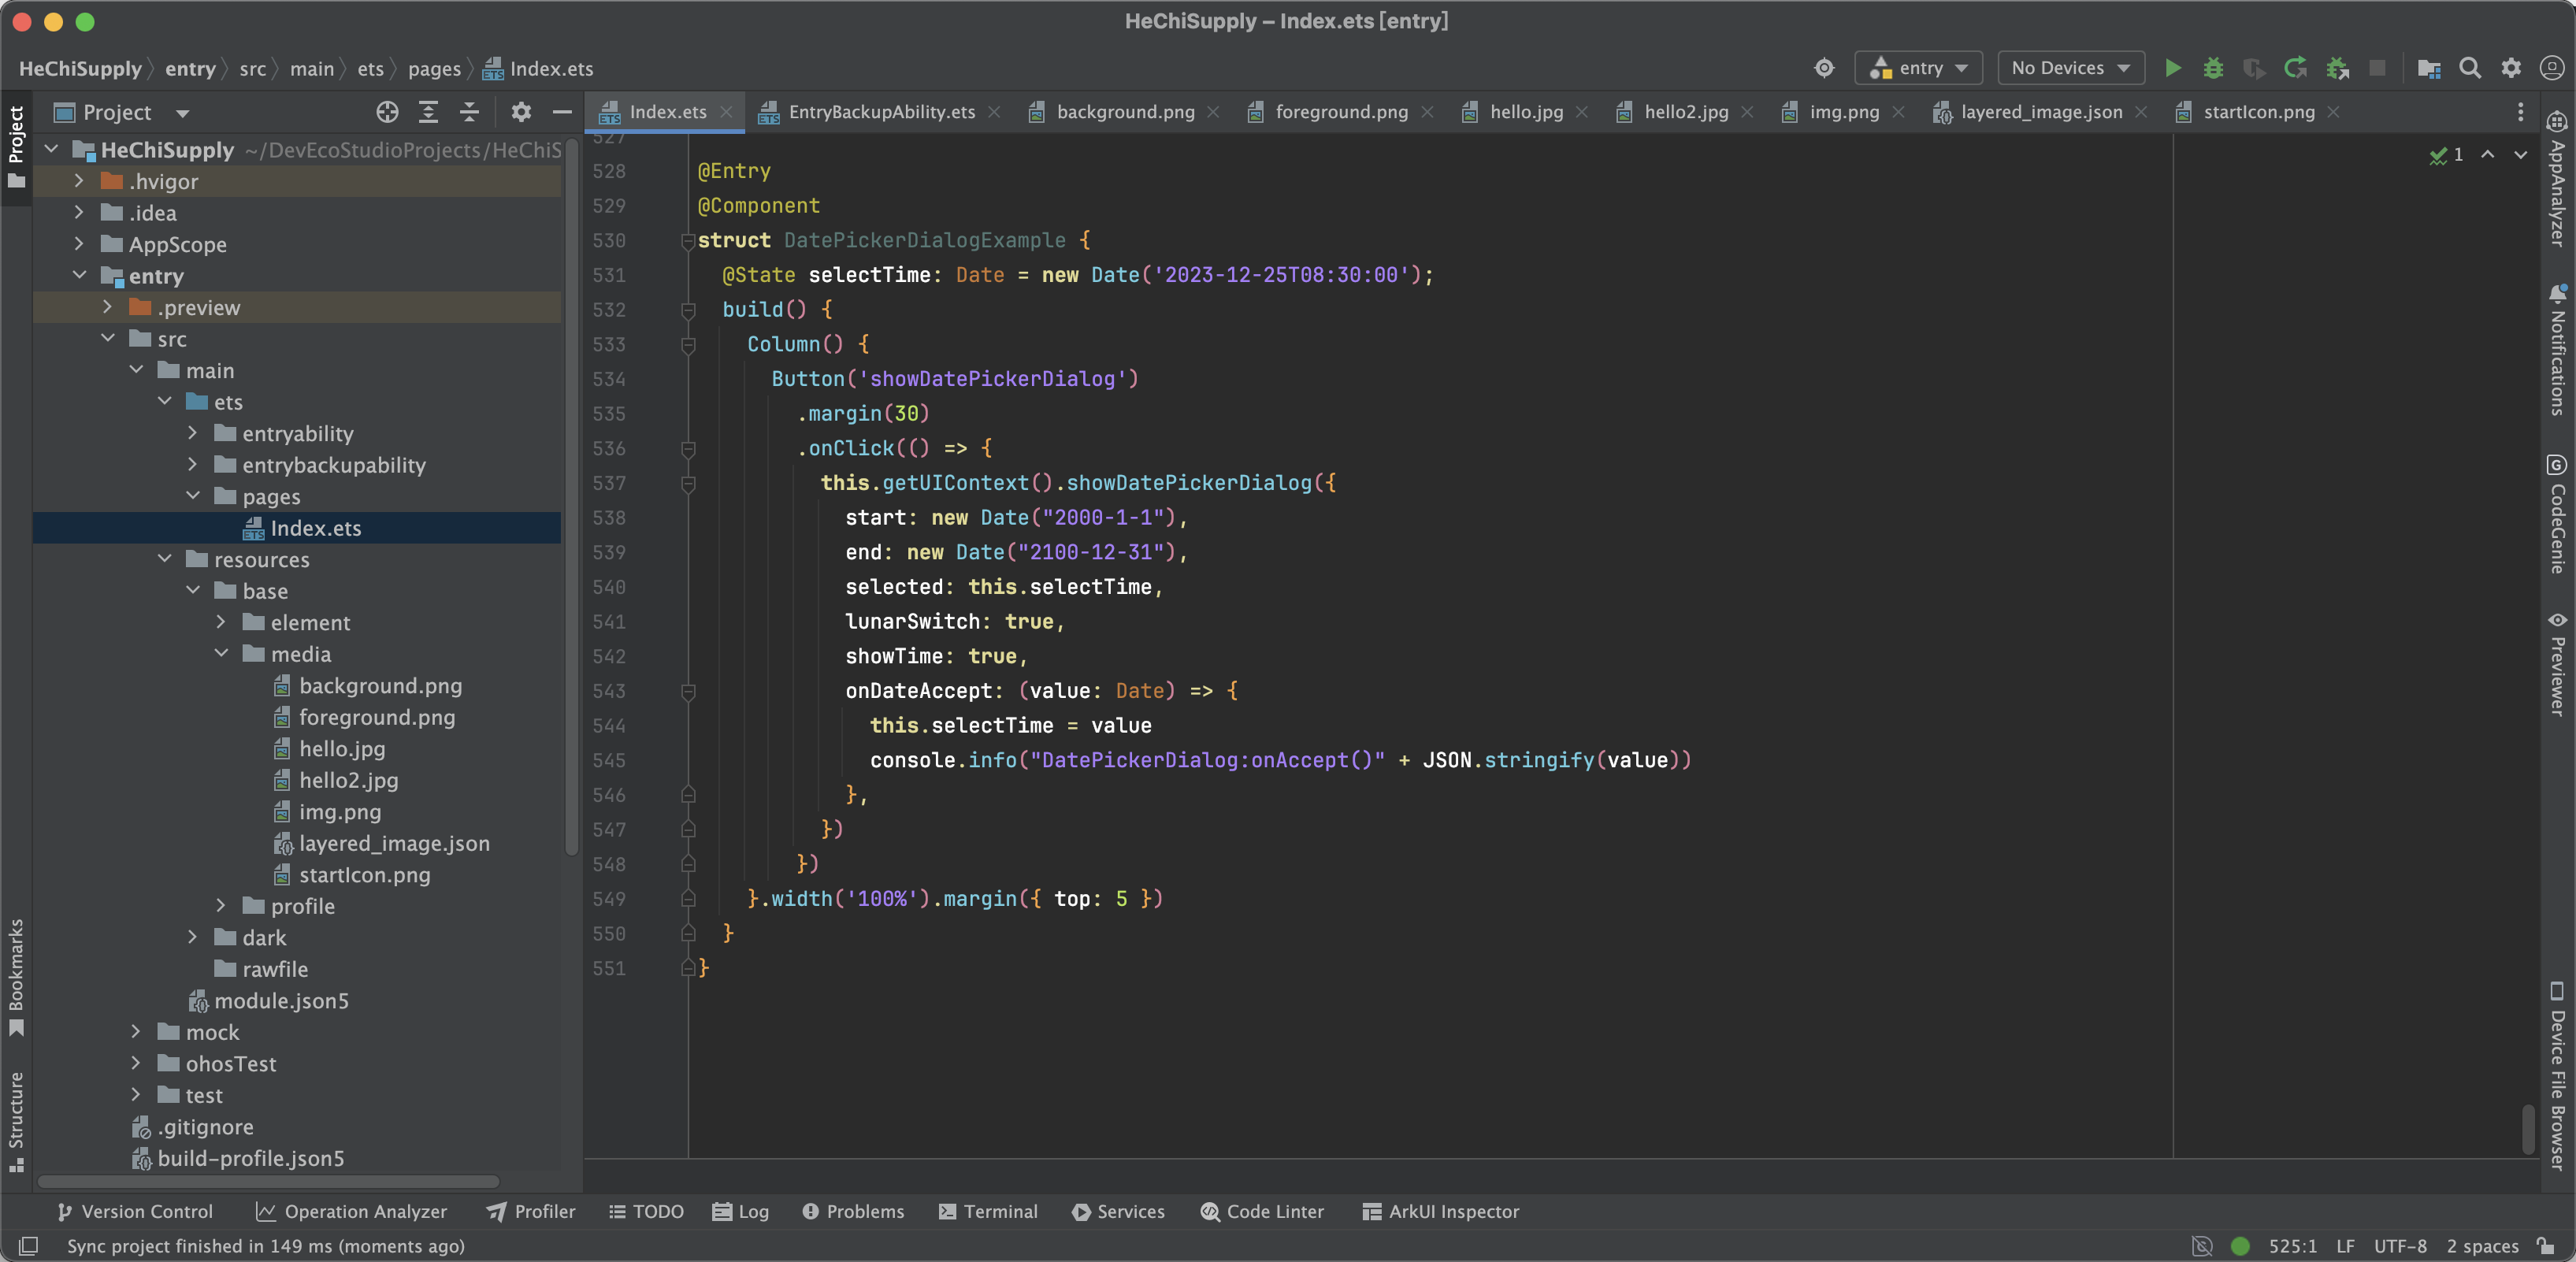Click the Search Everywhere magnifier icon

[2469, 68]
